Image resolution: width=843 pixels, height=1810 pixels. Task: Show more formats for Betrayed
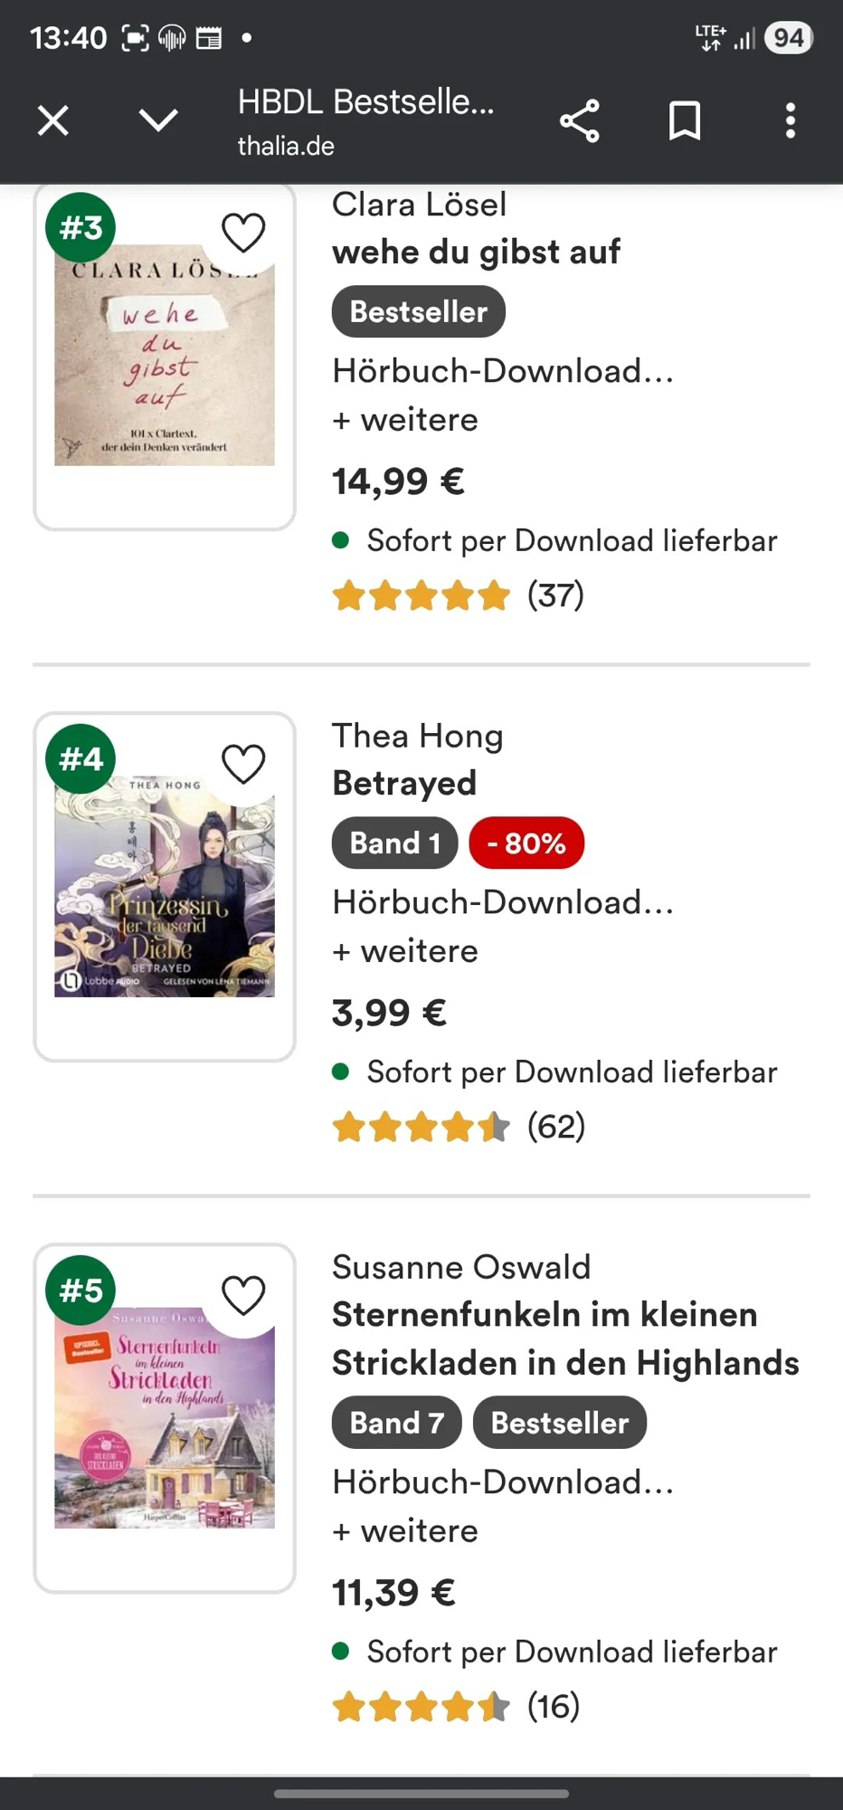[x=405, y=951]
